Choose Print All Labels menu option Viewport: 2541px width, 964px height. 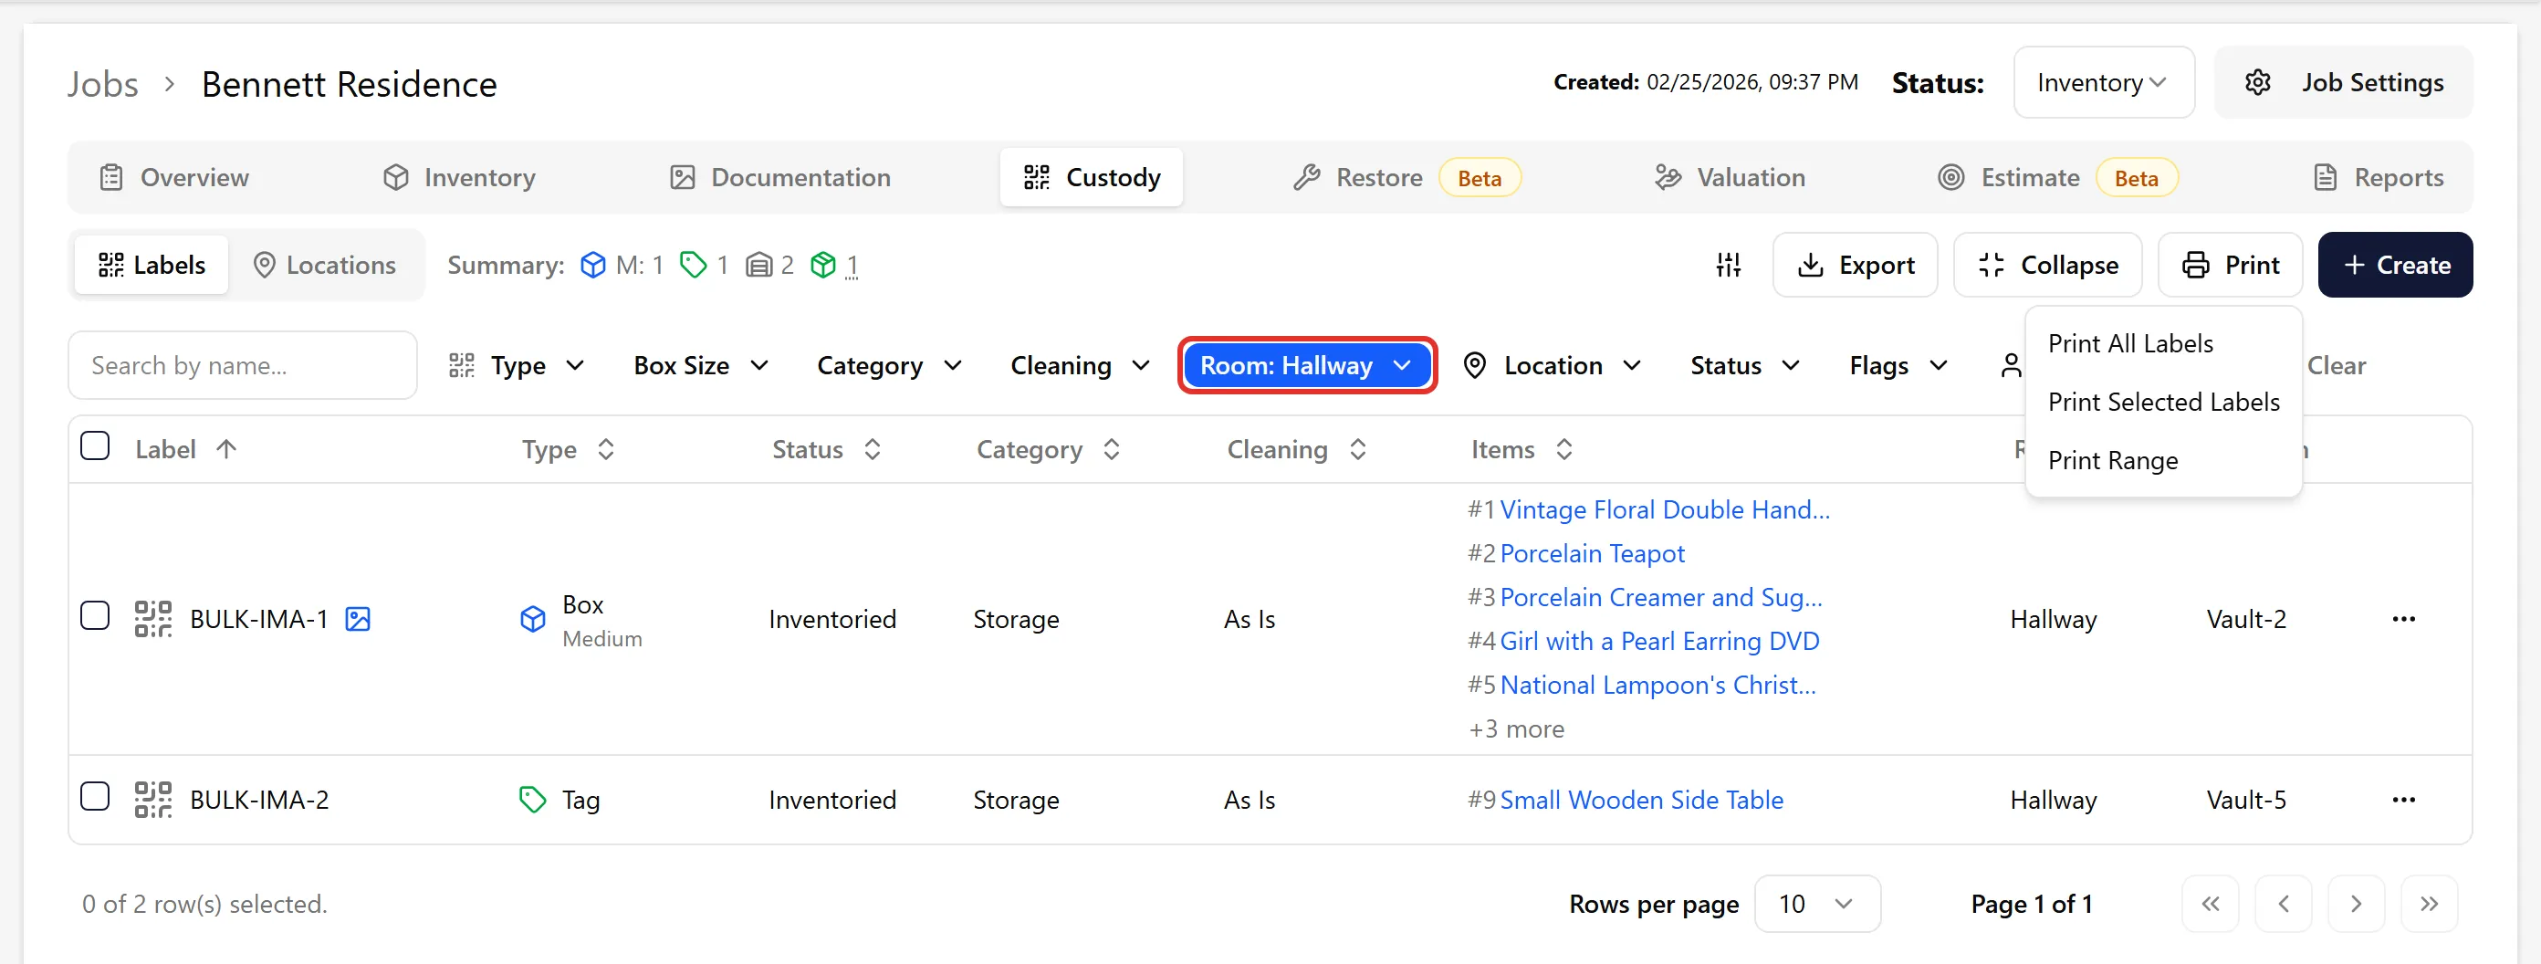[2162, 343]
